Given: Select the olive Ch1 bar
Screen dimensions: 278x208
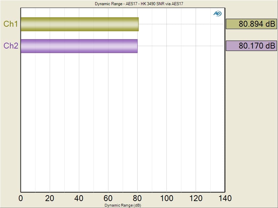Looking at the screenshot, I should coord(80,24).
